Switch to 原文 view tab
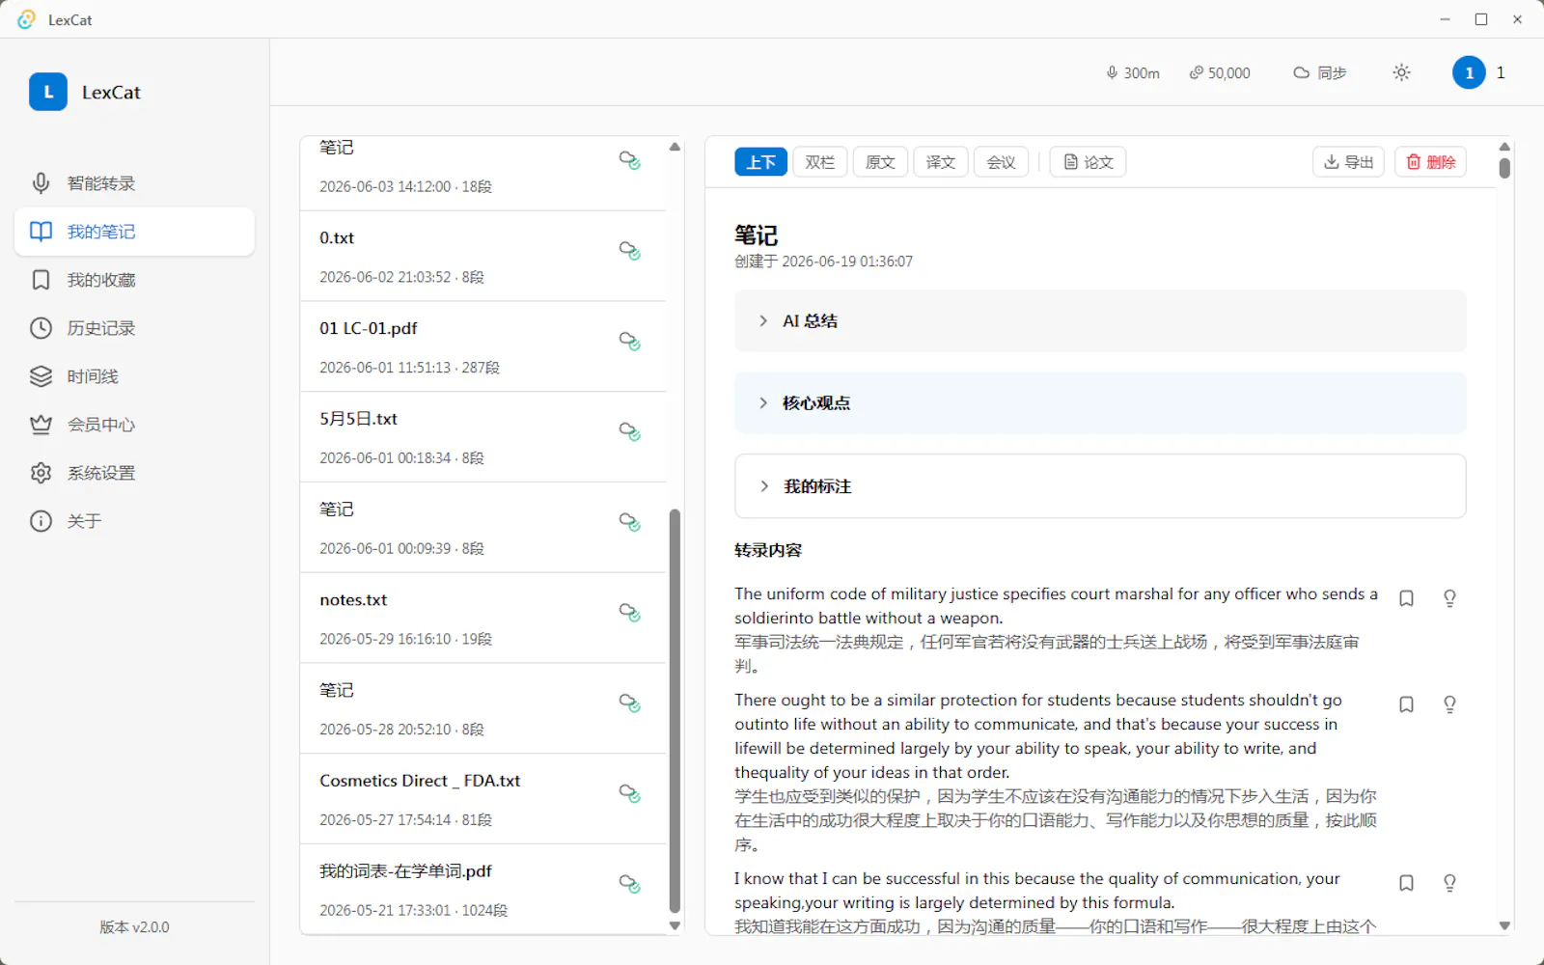Screen dimensions: 1544x965 coord(880,162)
